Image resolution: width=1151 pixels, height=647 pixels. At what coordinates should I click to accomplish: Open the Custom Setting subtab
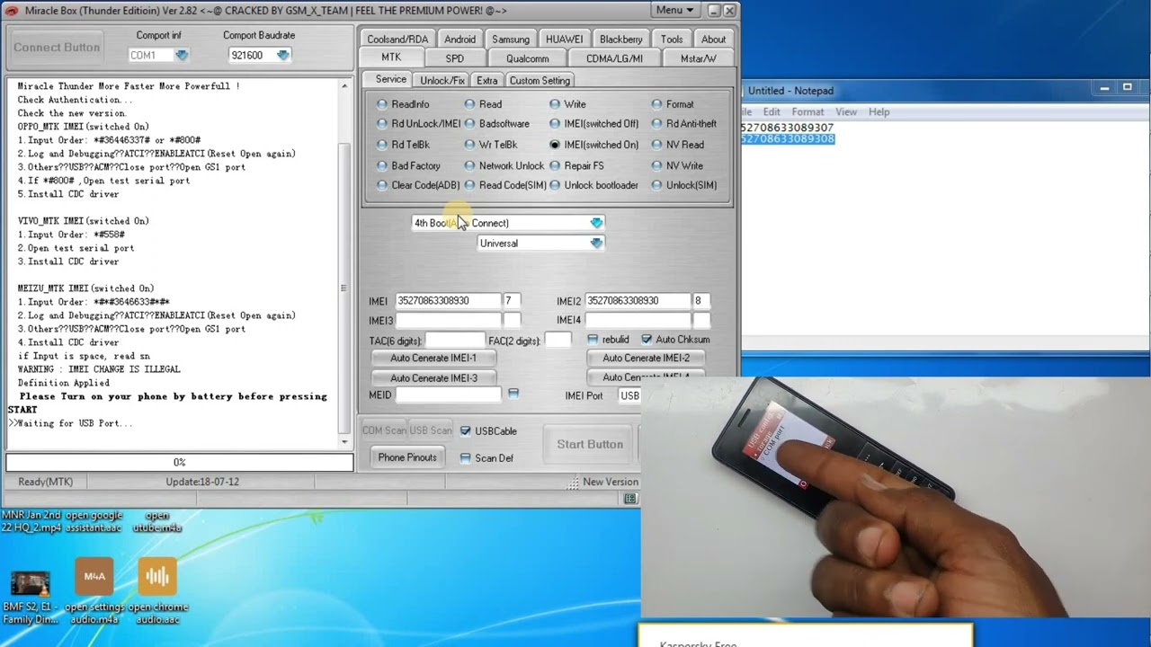click(x=540, y=80)
